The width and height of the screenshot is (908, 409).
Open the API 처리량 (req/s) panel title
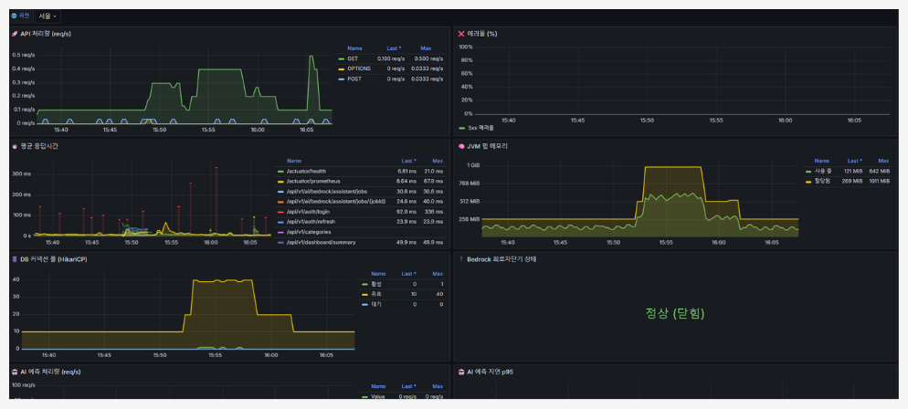(x=46, y=34)
